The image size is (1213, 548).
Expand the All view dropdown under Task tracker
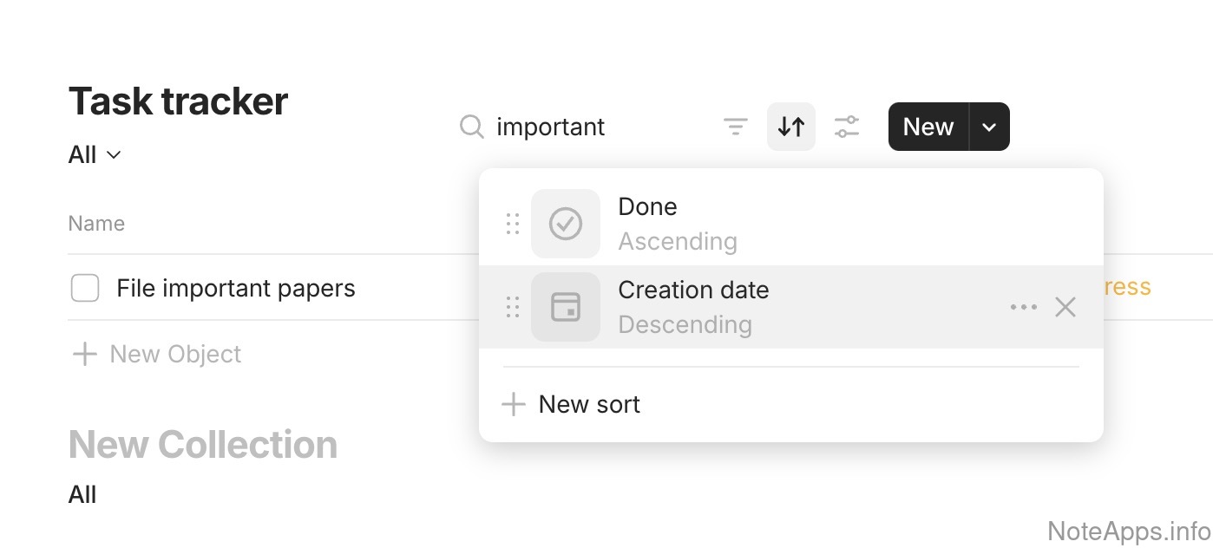95,155
